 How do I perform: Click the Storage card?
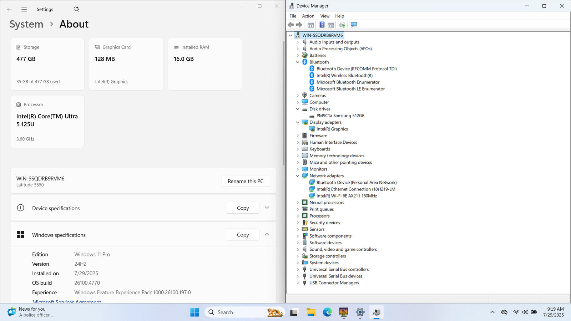(x=47, y=64)
